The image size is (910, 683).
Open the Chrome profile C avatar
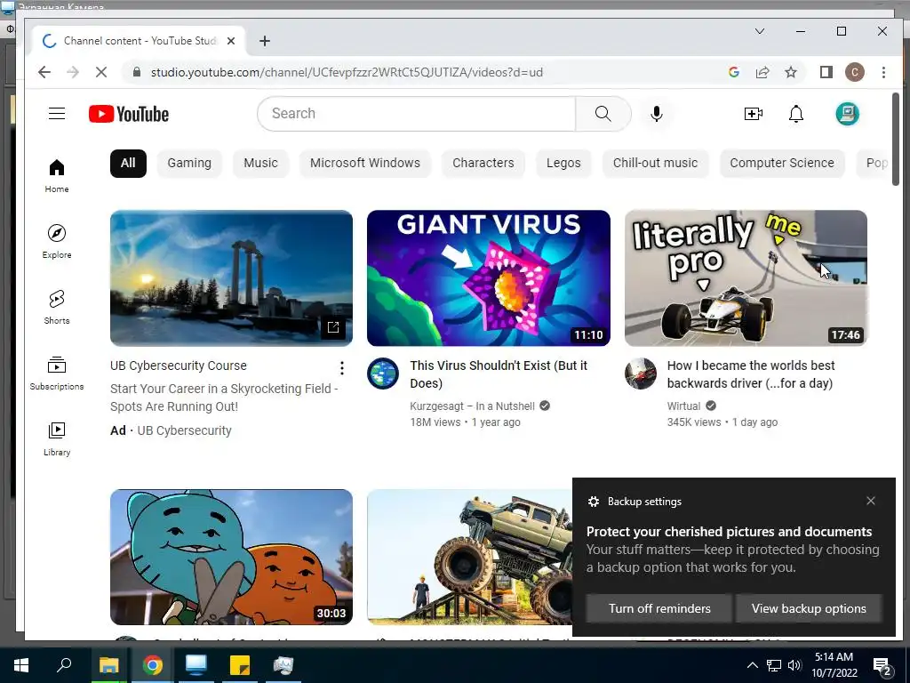854,72
